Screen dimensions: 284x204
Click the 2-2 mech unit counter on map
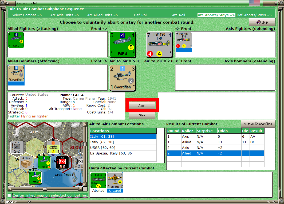point(17,148)
